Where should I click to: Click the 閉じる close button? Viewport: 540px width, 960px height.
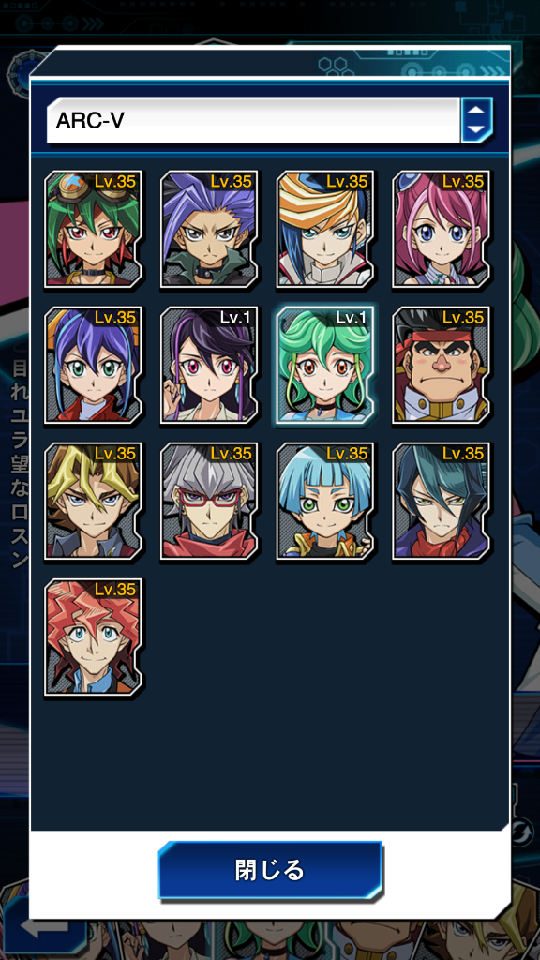coord(270,869)
